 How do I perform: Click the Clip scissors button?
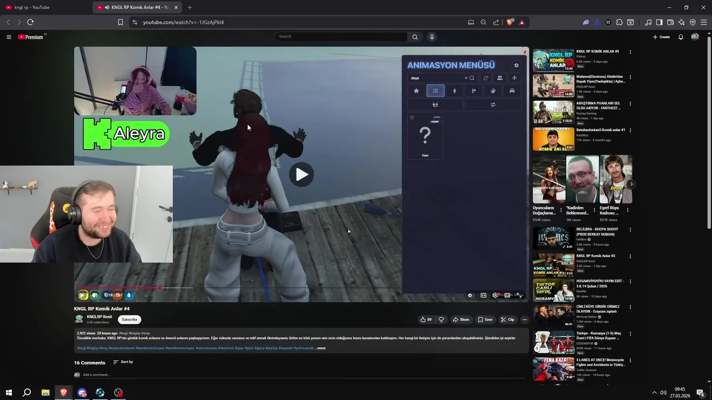point(508,319)
